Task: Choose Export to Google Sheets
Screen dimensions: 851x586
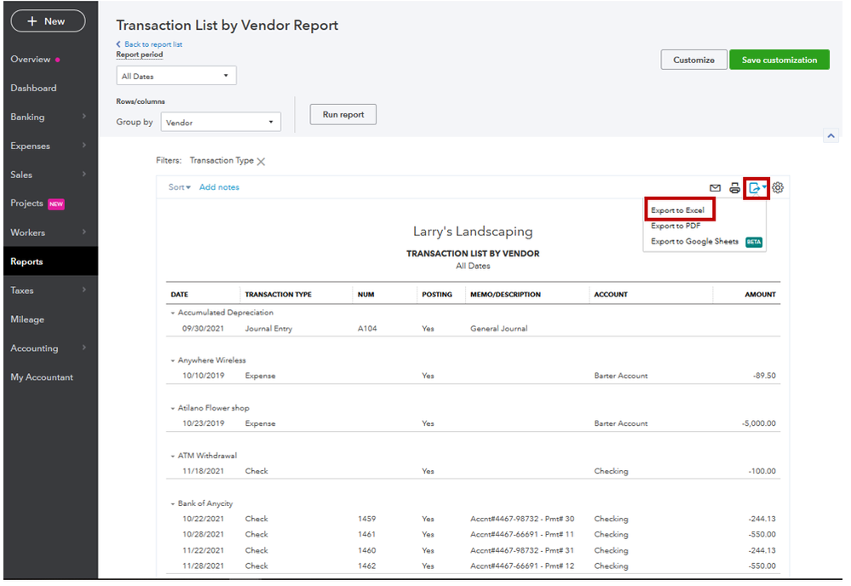Action: click(695, 241)
